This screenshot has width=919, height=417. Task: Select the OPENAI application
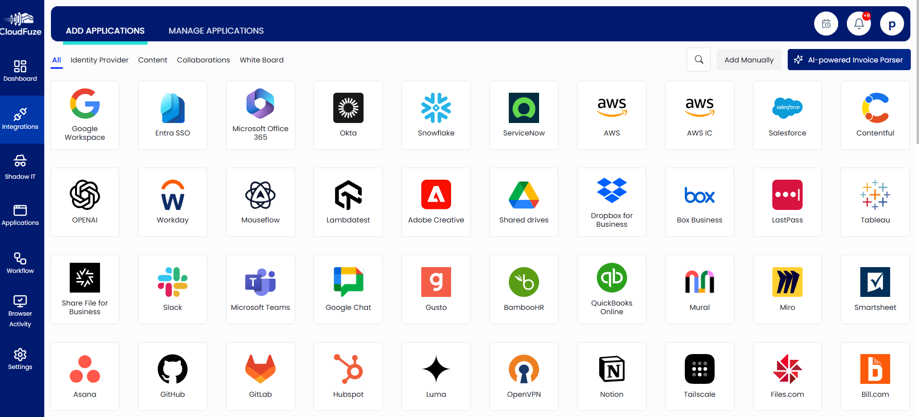pos(85,202)
